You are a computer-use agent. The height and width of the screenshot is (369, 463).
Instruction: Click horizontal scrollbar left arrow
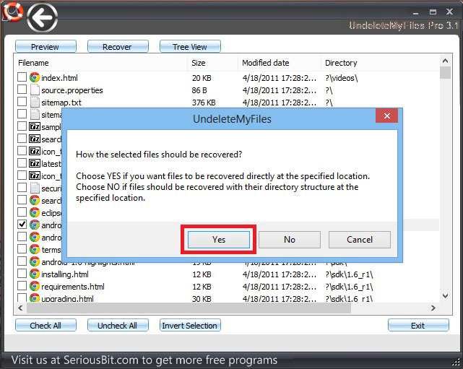point(20,308)
